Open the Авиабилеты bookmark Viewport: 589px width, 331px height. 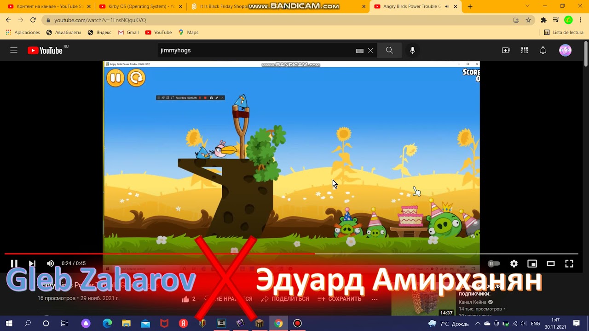tap(64, 33)
